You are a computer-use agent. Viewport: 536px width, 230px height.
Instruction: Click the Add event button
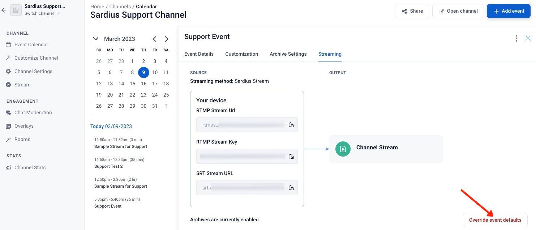click(x=509, y=11)
